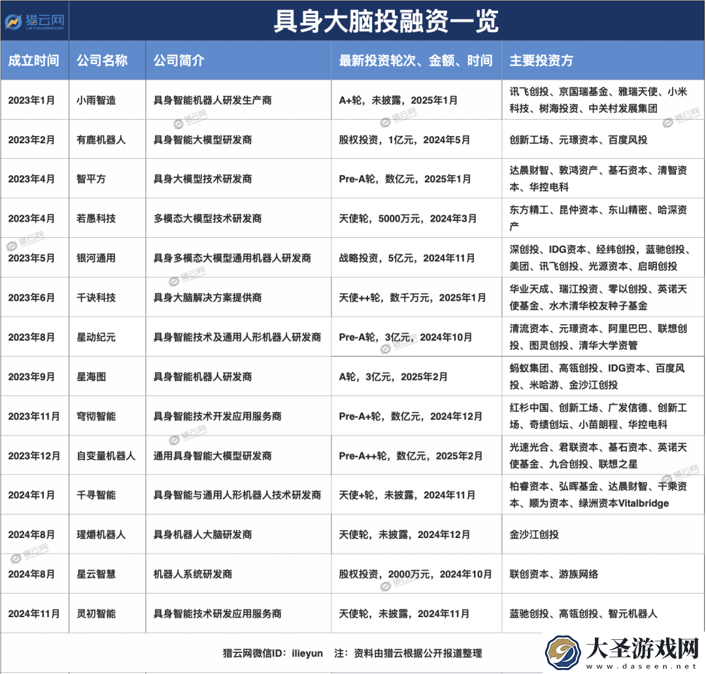
Task: Click investors cell 联创资本、游族网络
Action: tap(554, 574)
